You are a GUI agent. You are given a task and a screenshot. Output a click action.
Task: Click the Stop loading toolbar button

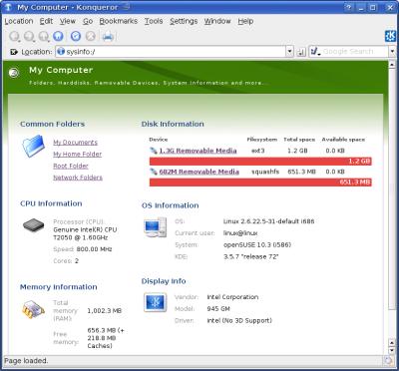pos(91,36)
